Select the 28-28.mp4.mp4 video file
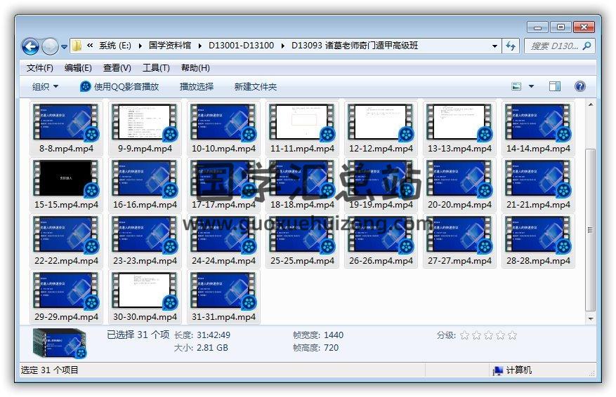 pos(538,241)
